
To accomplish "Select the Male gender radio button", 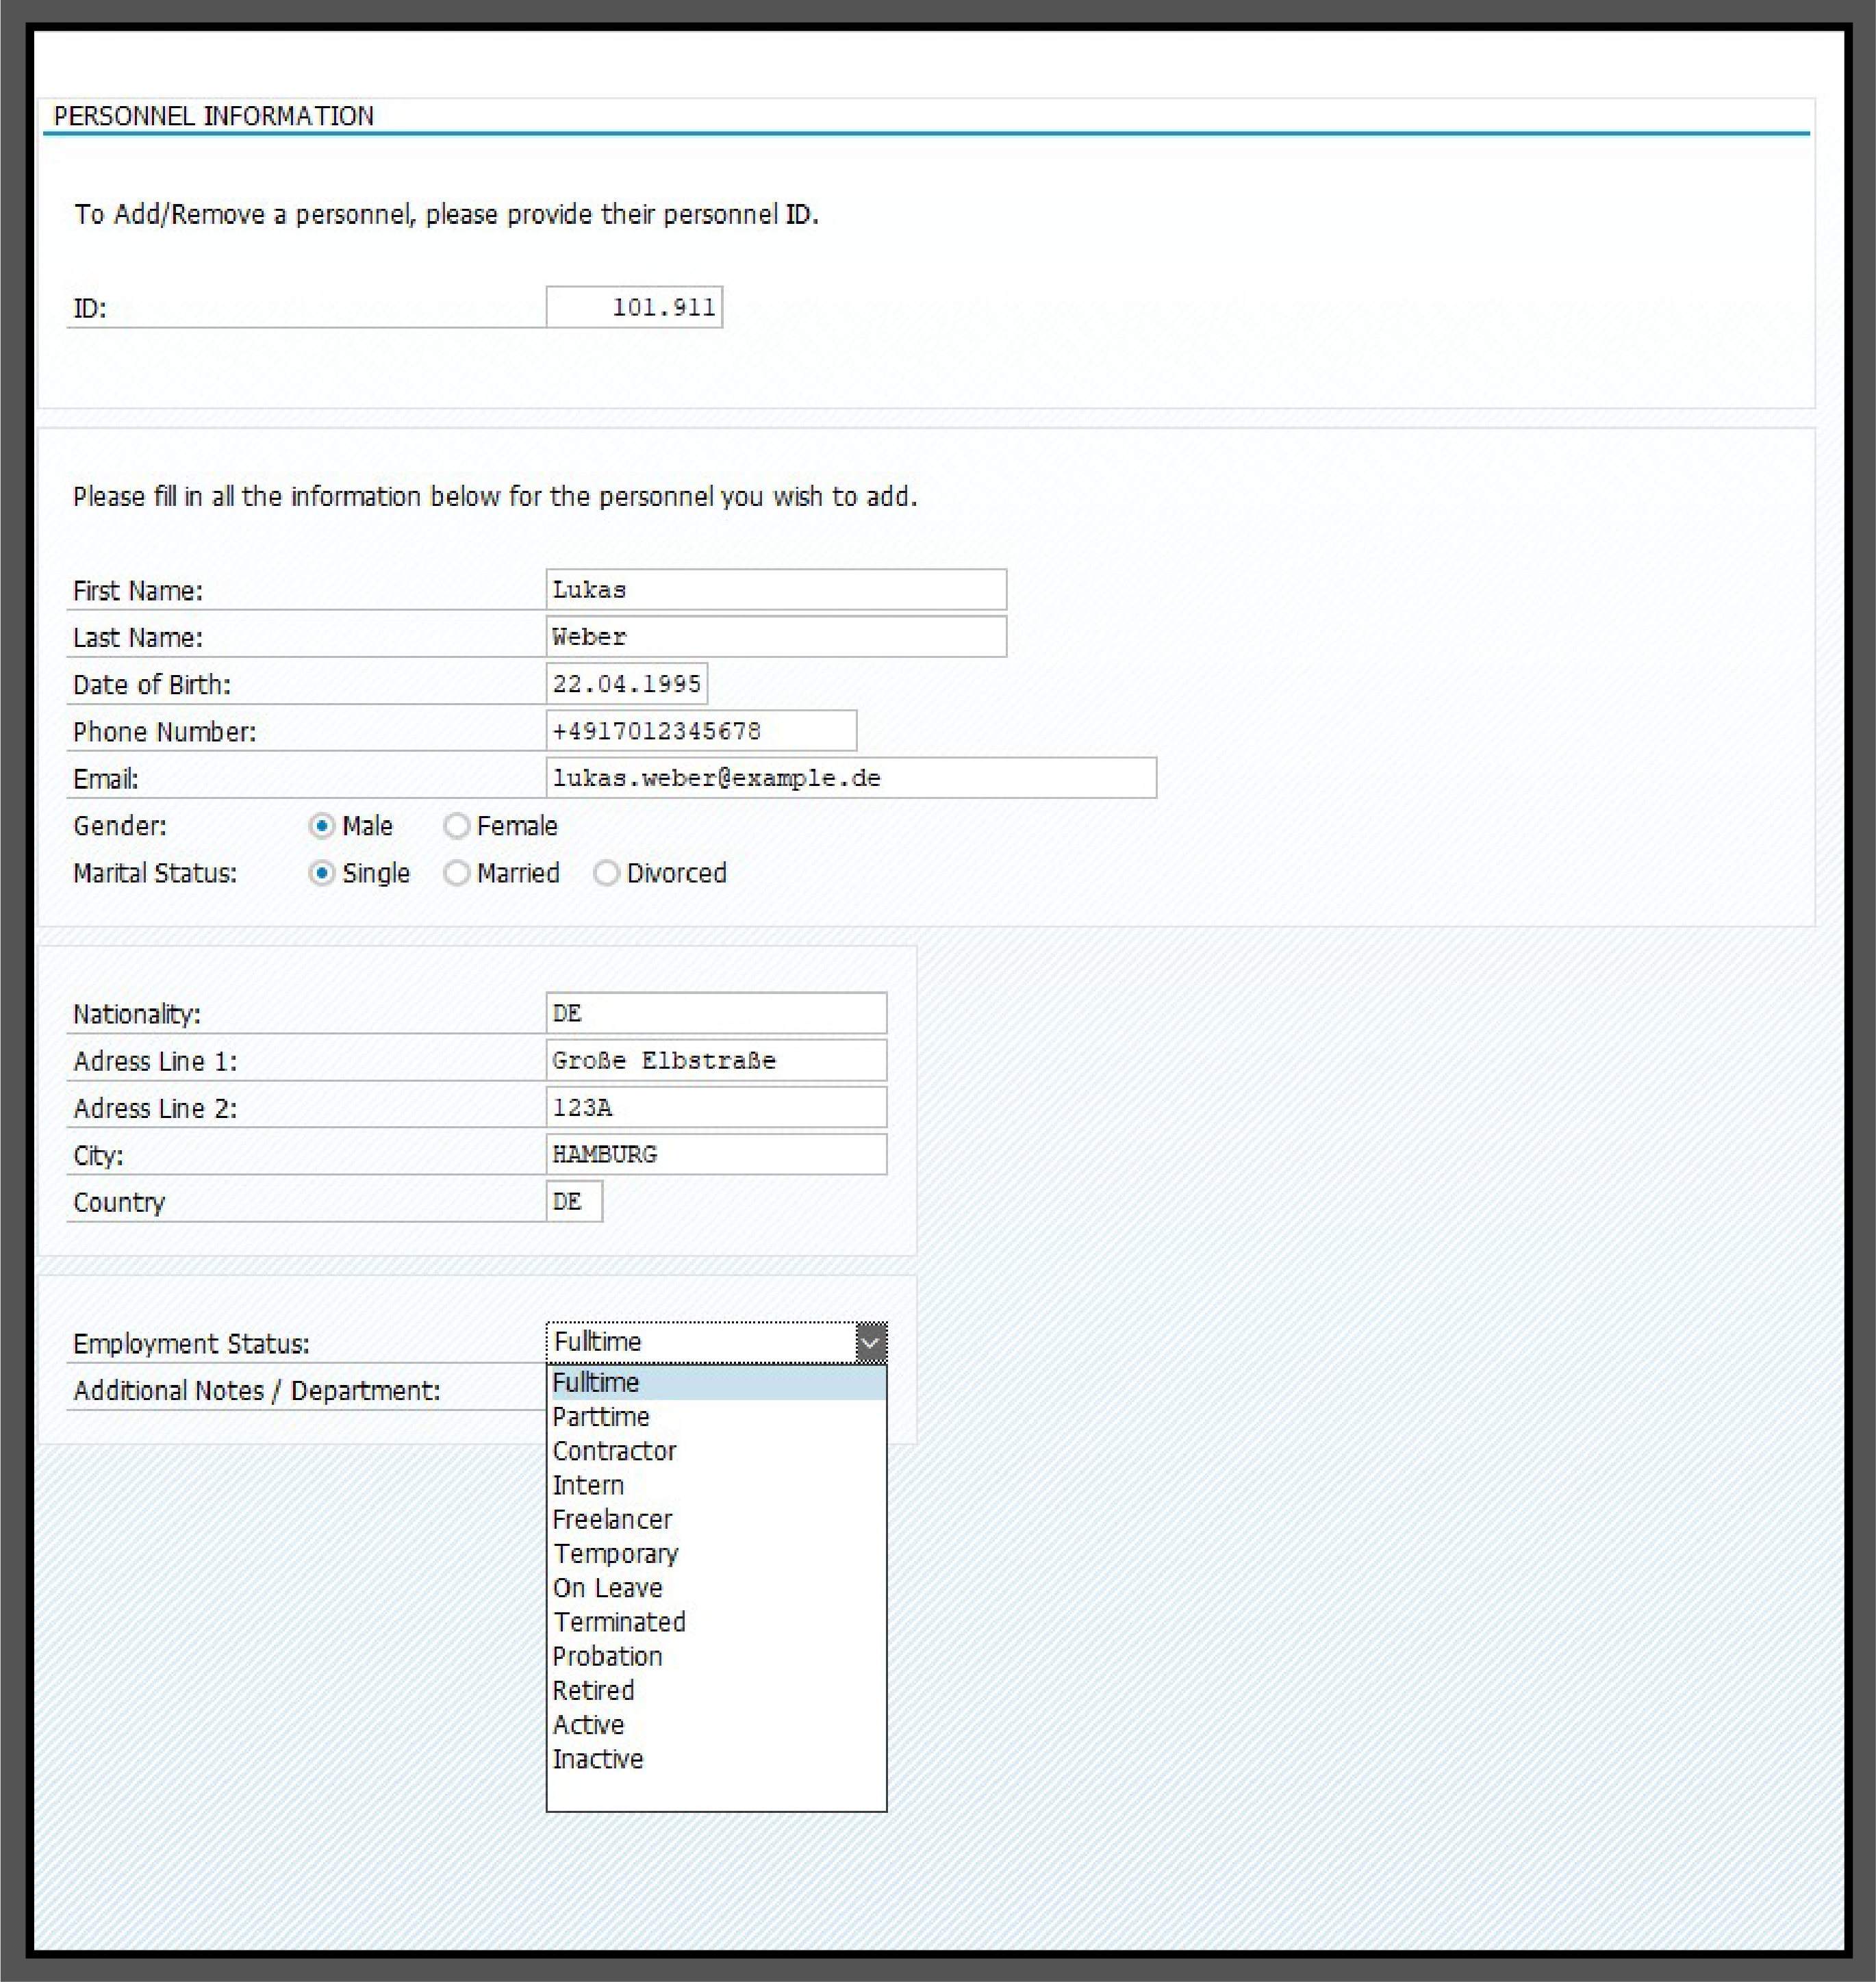I will coord(321,826).
